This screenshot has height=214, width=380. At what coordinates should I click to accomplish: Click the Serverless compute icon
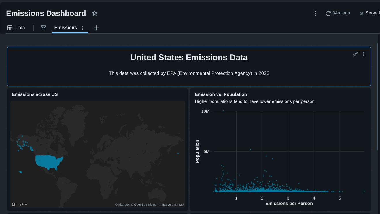[x=361, y=13]
